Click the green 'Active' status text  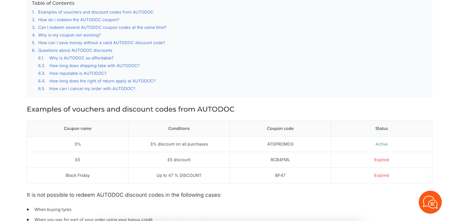pyautogui.click(x=381, y=144)
